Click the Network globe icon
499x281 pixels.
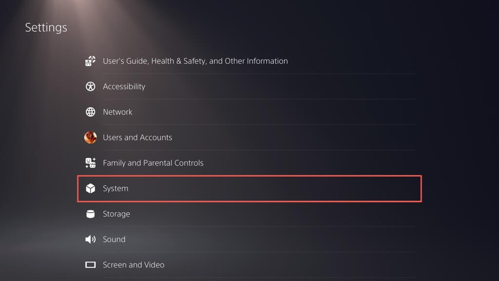click(x=91, y=112)
